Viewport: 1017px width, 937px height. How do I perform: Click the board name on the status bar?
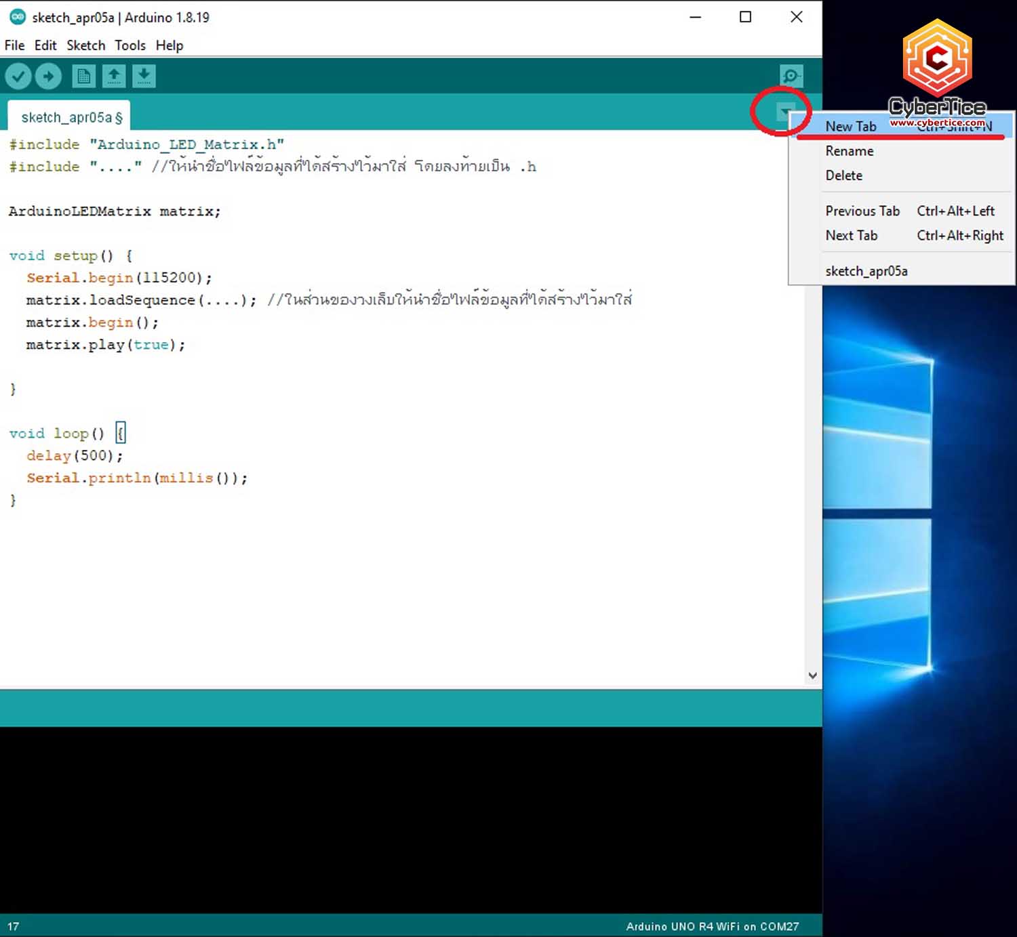click(712, 926)
